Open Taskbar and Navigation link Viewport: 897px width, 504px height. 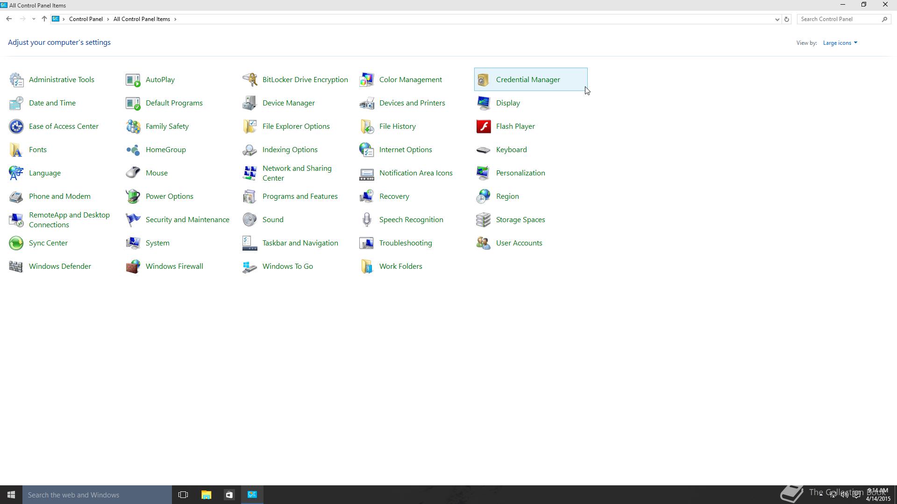tap(300, 243)
